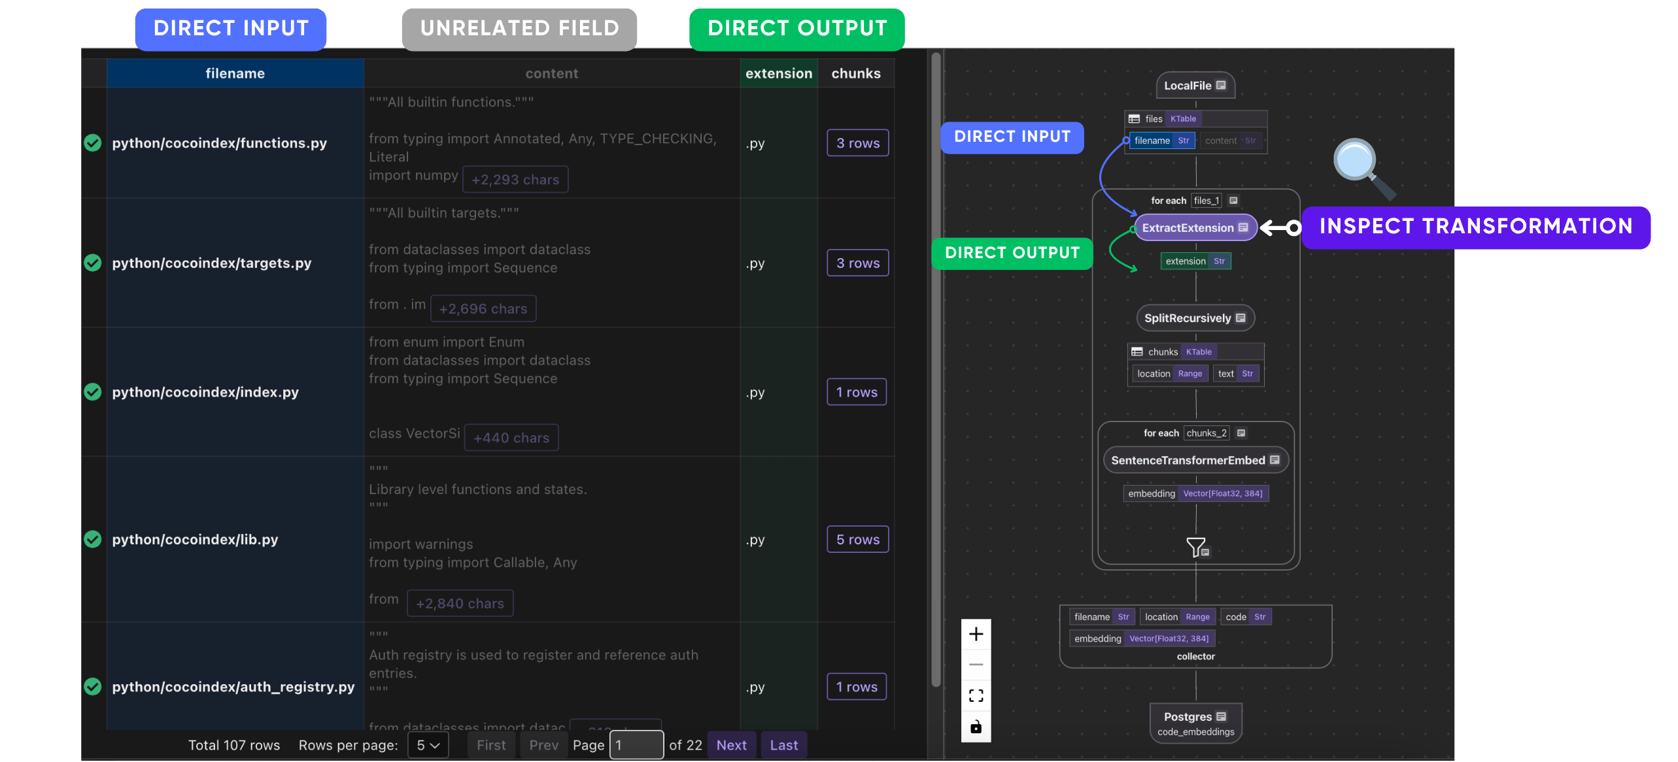Image resolution: width=1678 pixels, height=762 pixels.
Task: Click the filename Str field under files
Action: coord(1162,141)
